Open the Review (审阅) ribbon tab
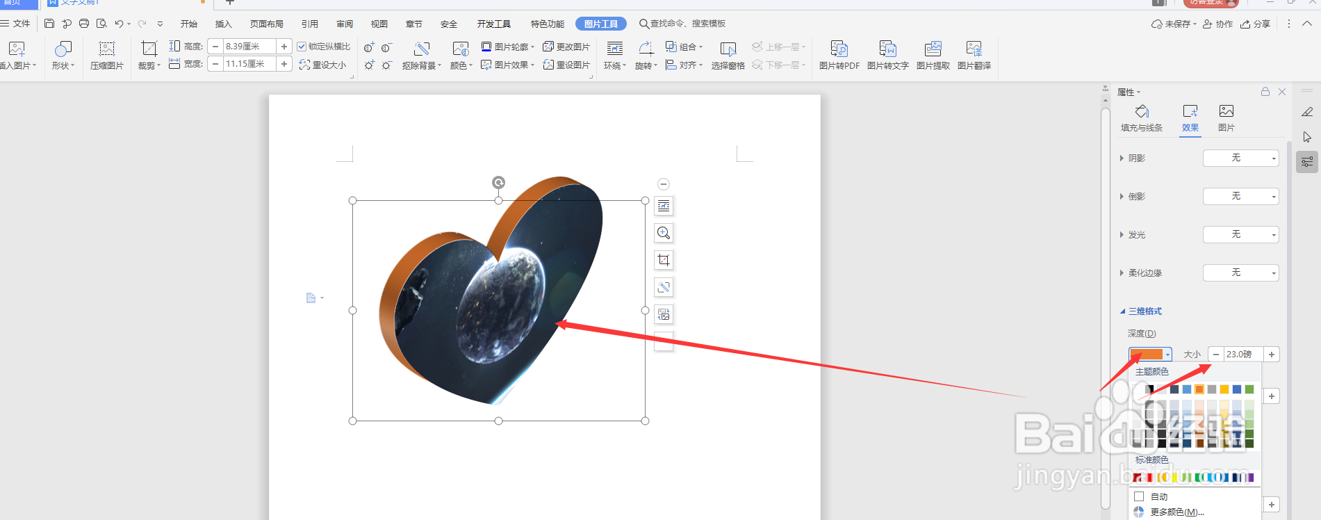This screenshot has width=1321, height=520. click(x=345, y=24)
